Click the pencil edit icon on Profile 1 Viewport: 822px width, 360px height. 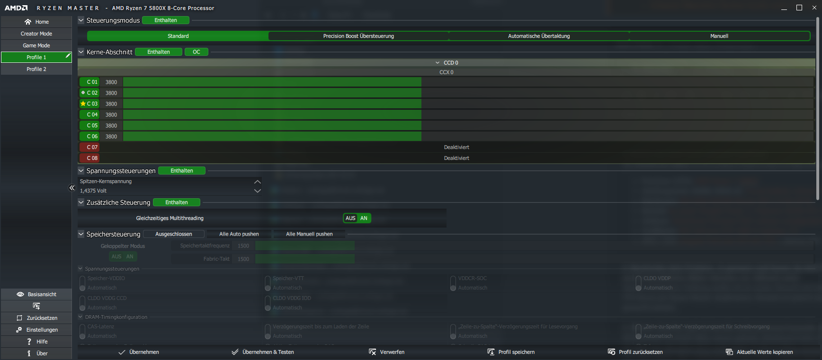68,56
